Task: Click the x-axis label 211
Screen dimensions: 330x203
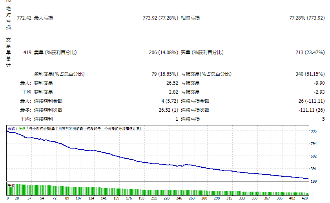Action: click(154, 198)
